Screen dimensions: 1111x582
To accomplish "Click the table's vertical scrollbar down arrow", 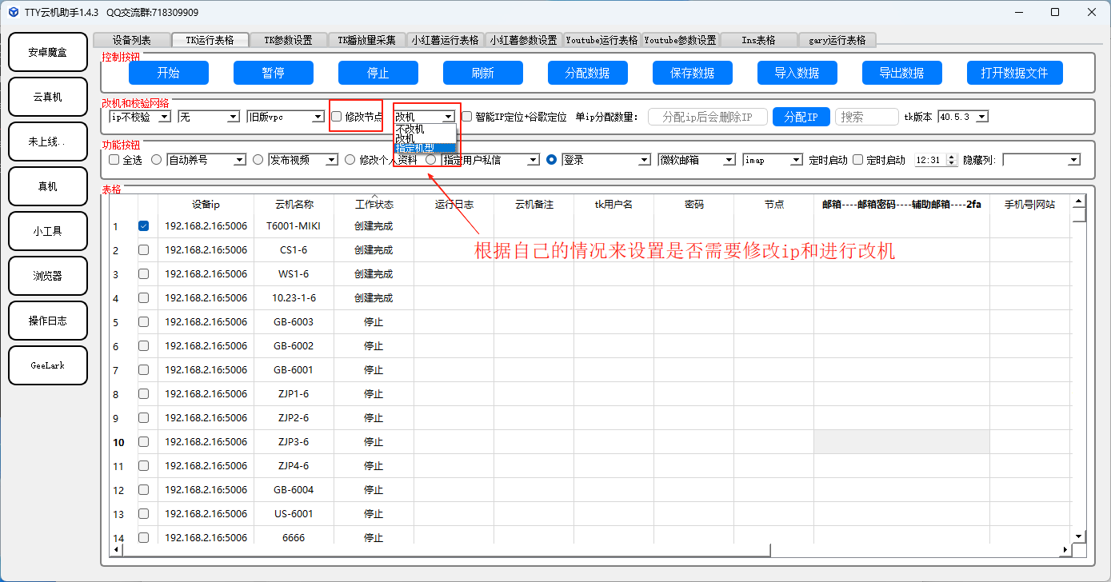I will [1078, 536].
